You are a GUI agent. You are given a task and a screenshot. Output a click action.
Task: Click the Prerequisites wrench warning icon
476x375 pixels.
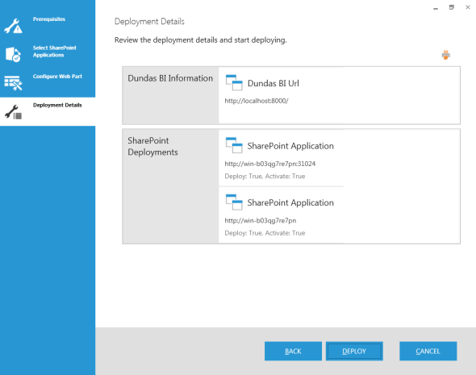coord(13,26)
